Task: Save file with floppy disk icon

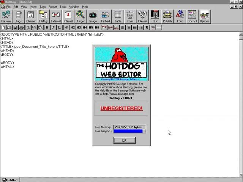Action: point(15,28)
